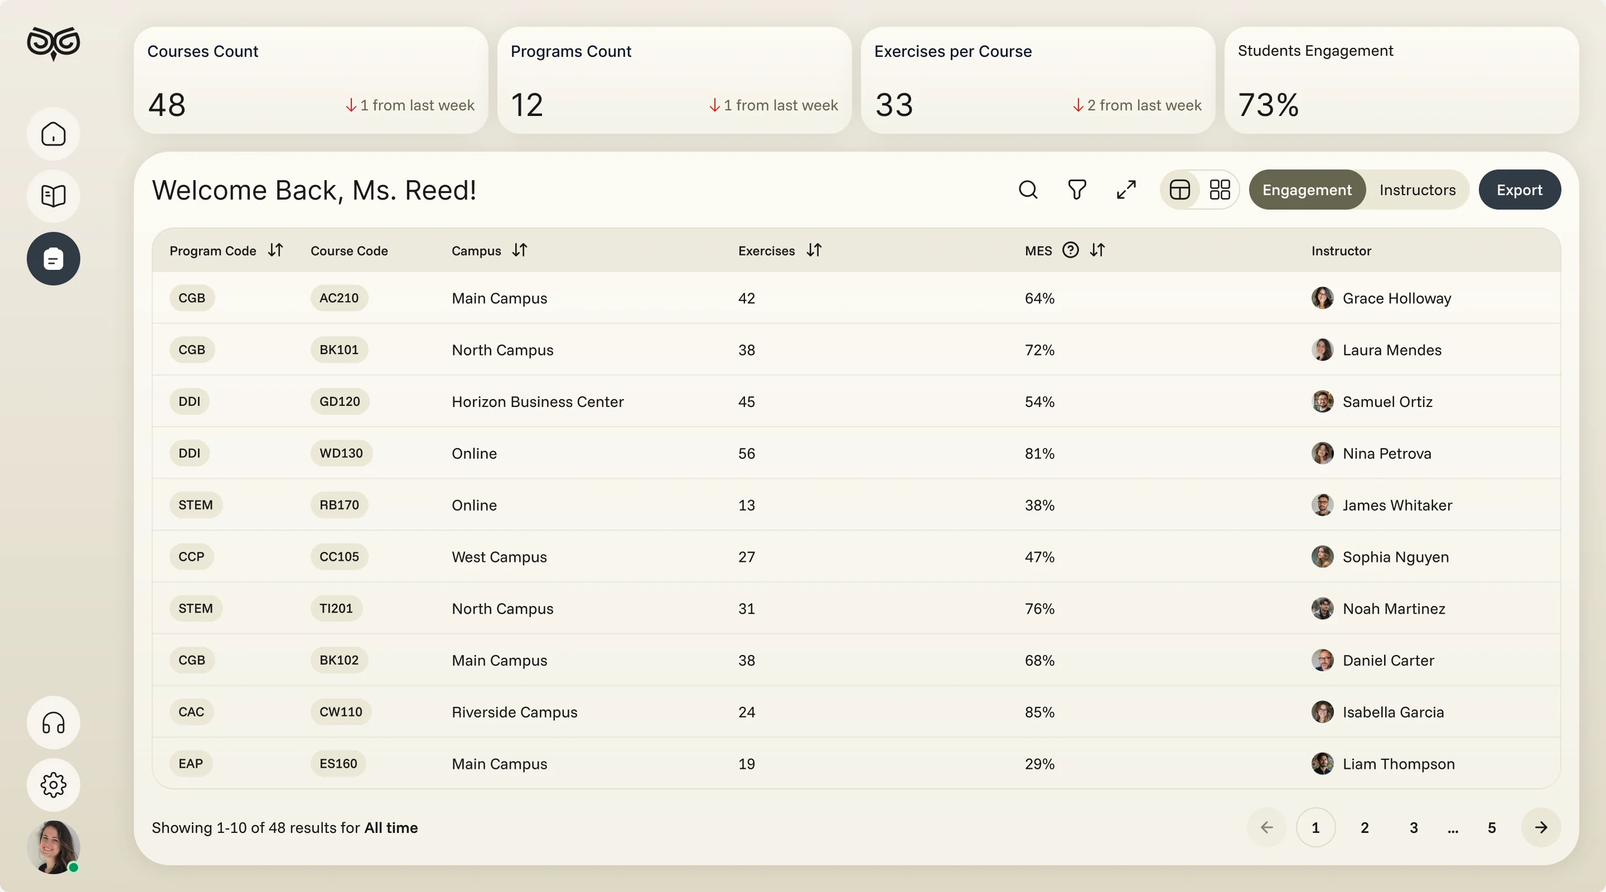
Task: Click the expand fullscreen arrows icon
Action: [x=1126, y=190]
